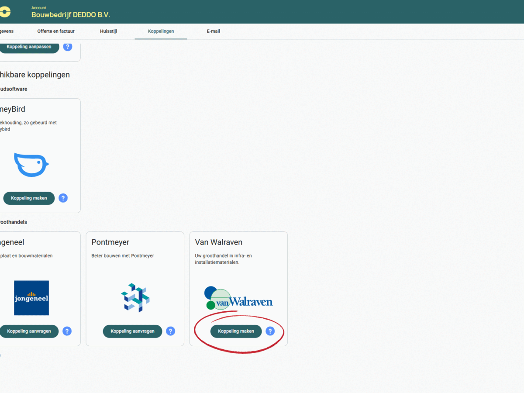Image resolution: width=524 pixels, height=393 pixels.
Task: Click the account name Bouwbedrijf DEDDO B.V.
Action: pyautogui.click(x=70, y=14)
